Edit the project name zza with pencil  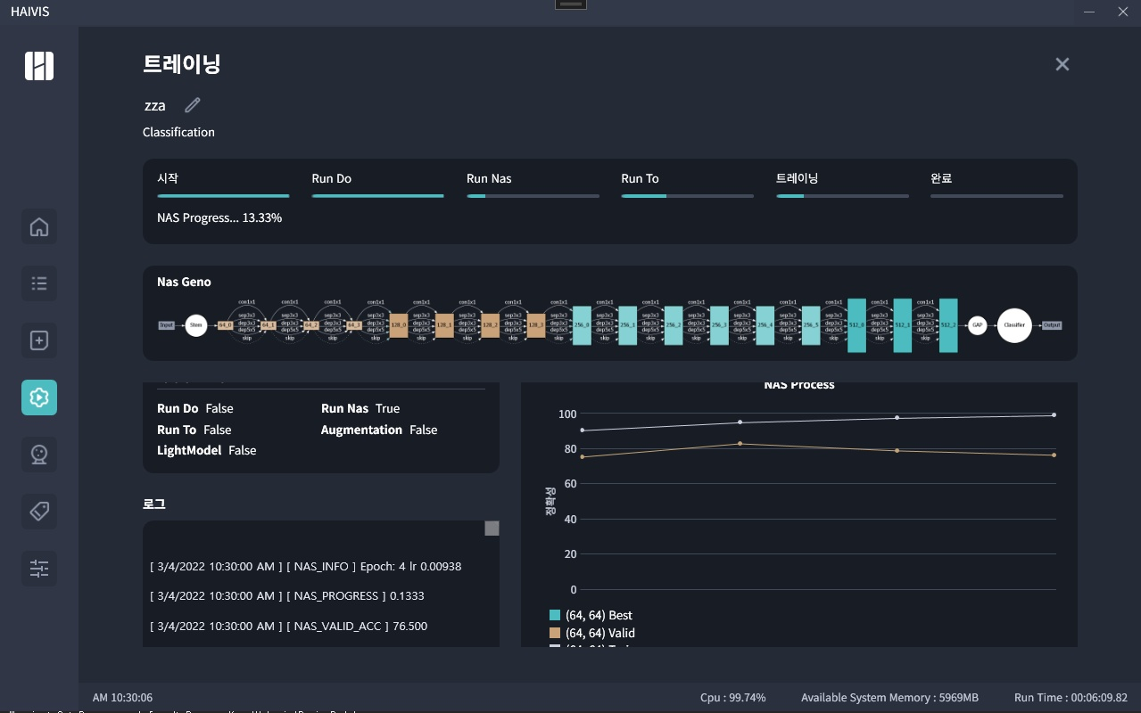pos(193,105)
